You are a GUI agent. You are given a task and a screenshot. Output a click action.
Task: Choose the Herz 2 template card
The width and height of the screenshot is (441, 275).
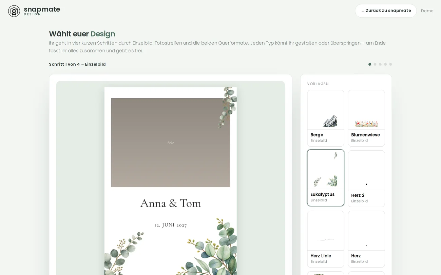[366, 178]
